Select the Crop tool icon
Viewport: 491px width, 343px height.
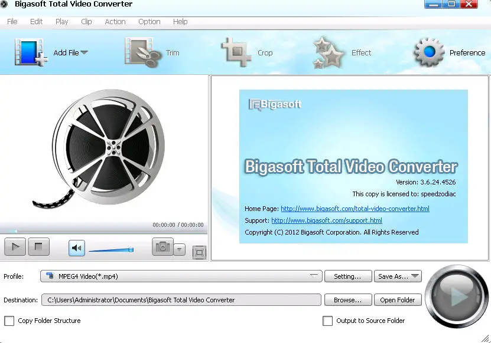(236, 52)
